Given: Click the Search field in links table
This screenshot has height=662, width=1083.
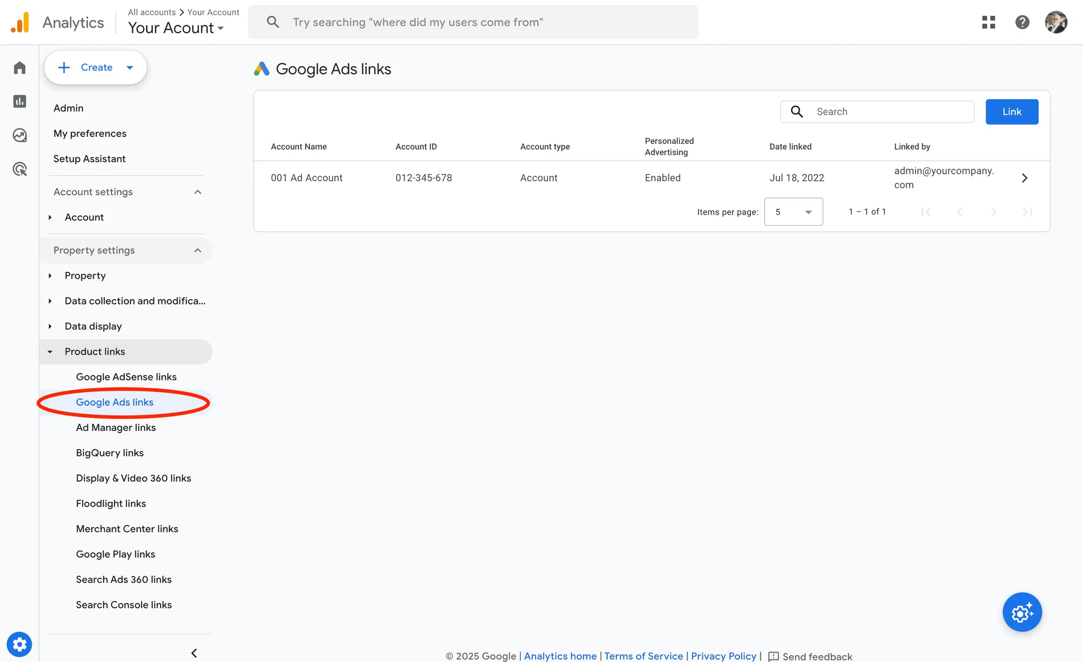Looking at the screenshot, I should pos(891,112).
